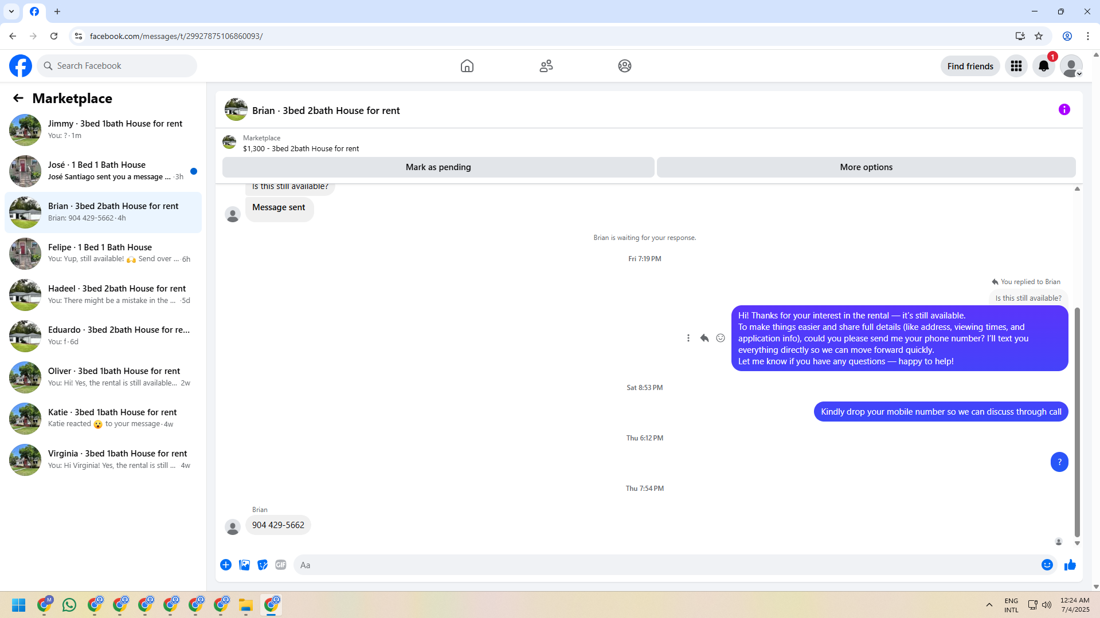The height and width of the screenshot is (618, 1100).
Task: Open Jimmy 3bed 1bath conversation
Action: (103, 130)
